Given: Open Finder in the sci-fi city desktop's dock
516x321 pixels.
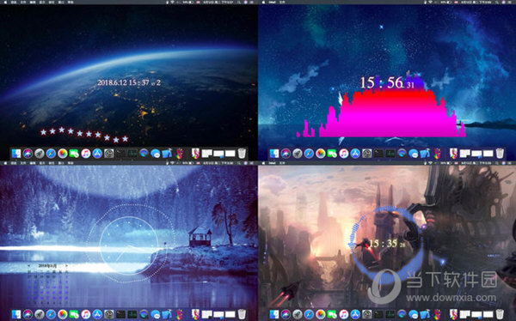Looking at the screenshot, I should pos(273,314).
